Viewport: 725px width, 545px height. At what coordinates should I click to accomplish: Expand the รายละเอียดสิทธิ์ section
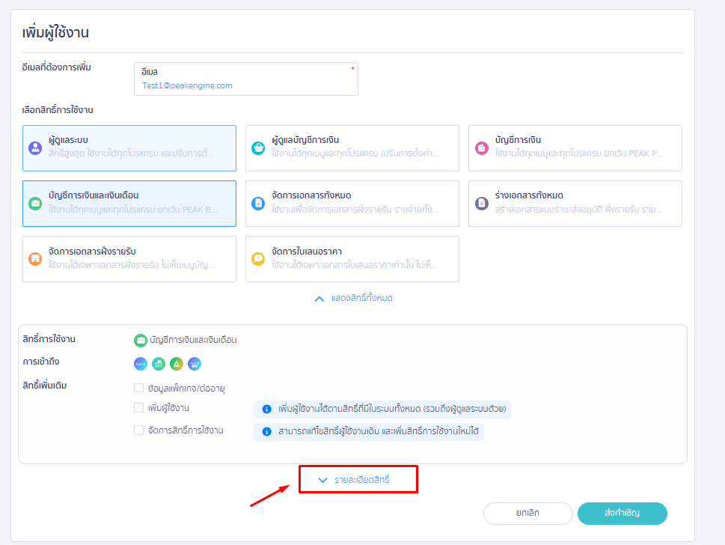(358, 479)
